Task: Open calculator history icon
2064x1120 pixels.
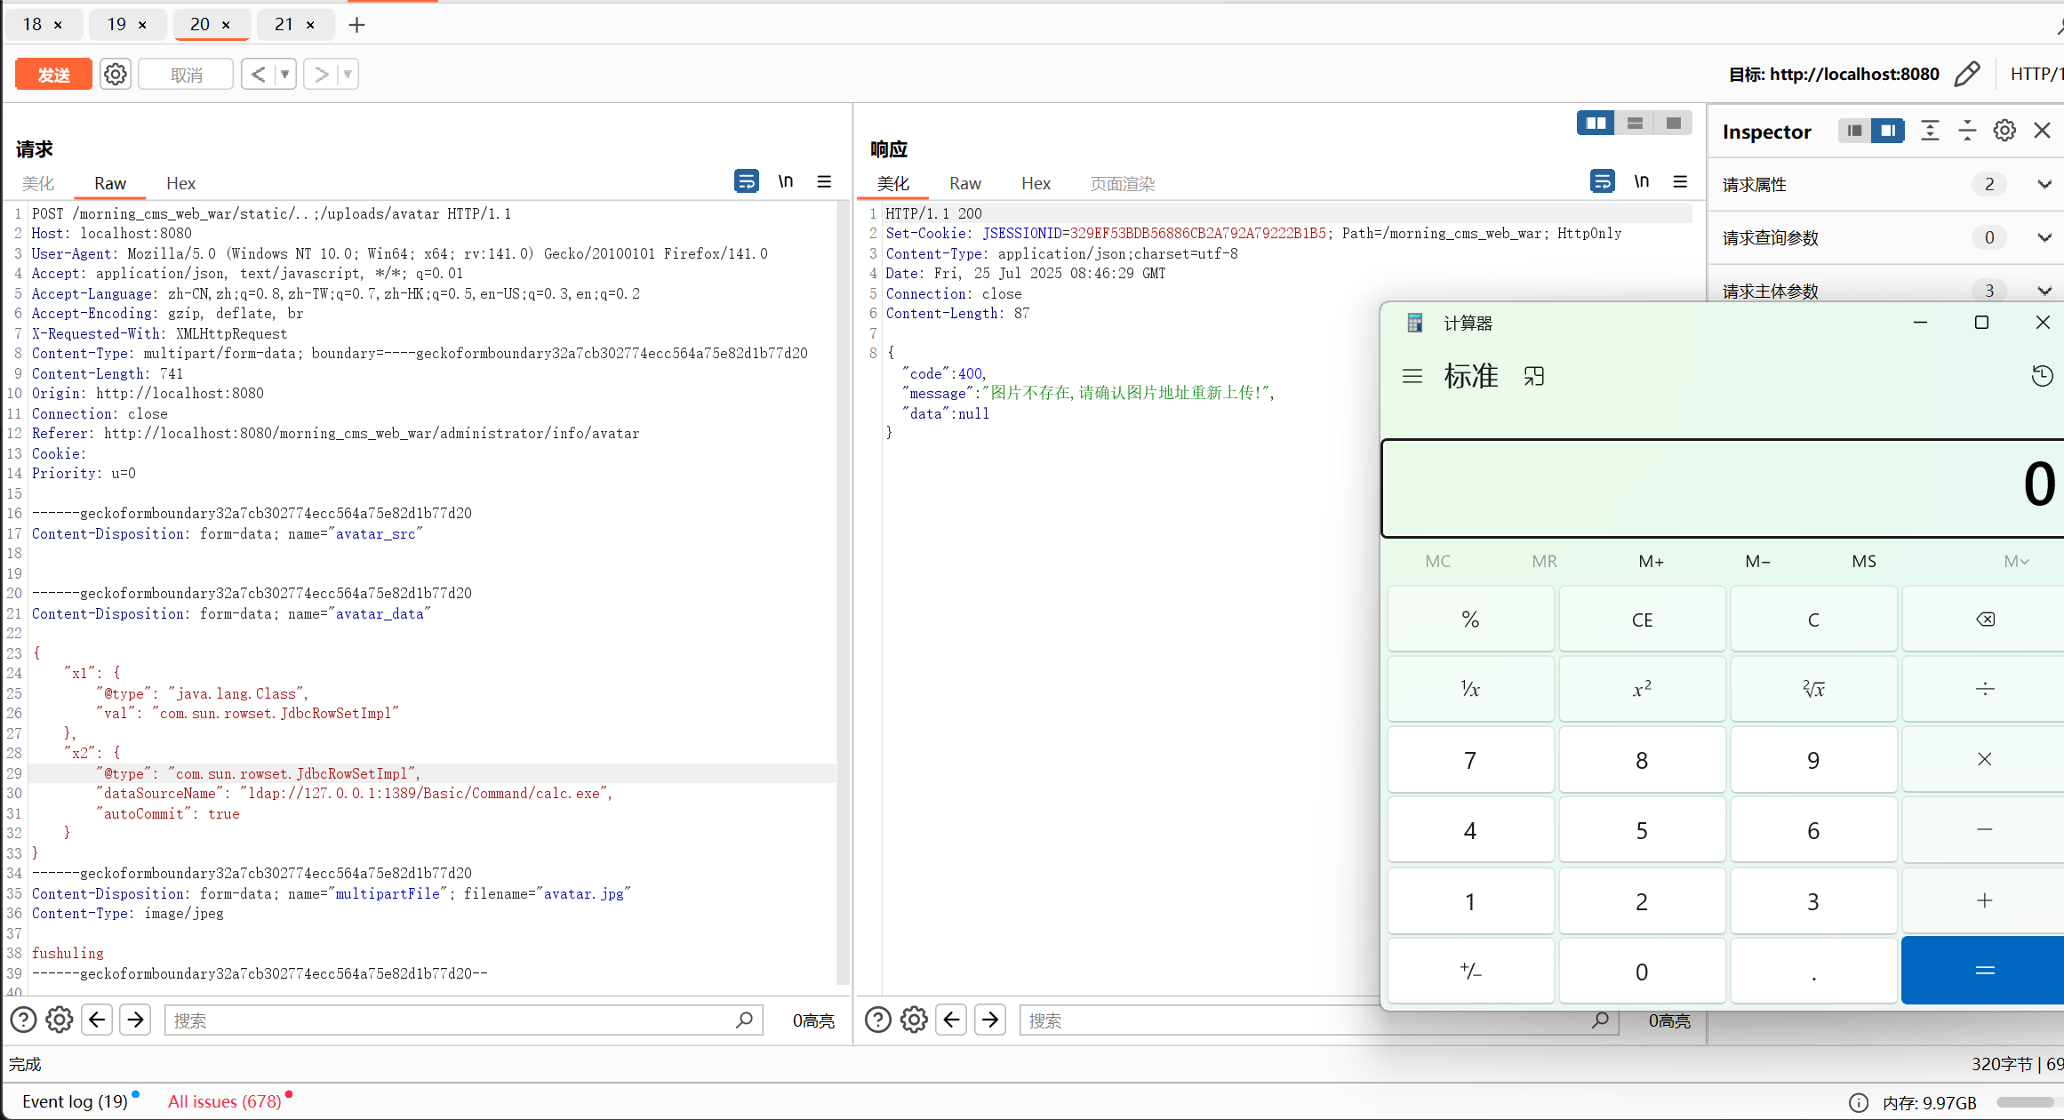Action: 2042,376
